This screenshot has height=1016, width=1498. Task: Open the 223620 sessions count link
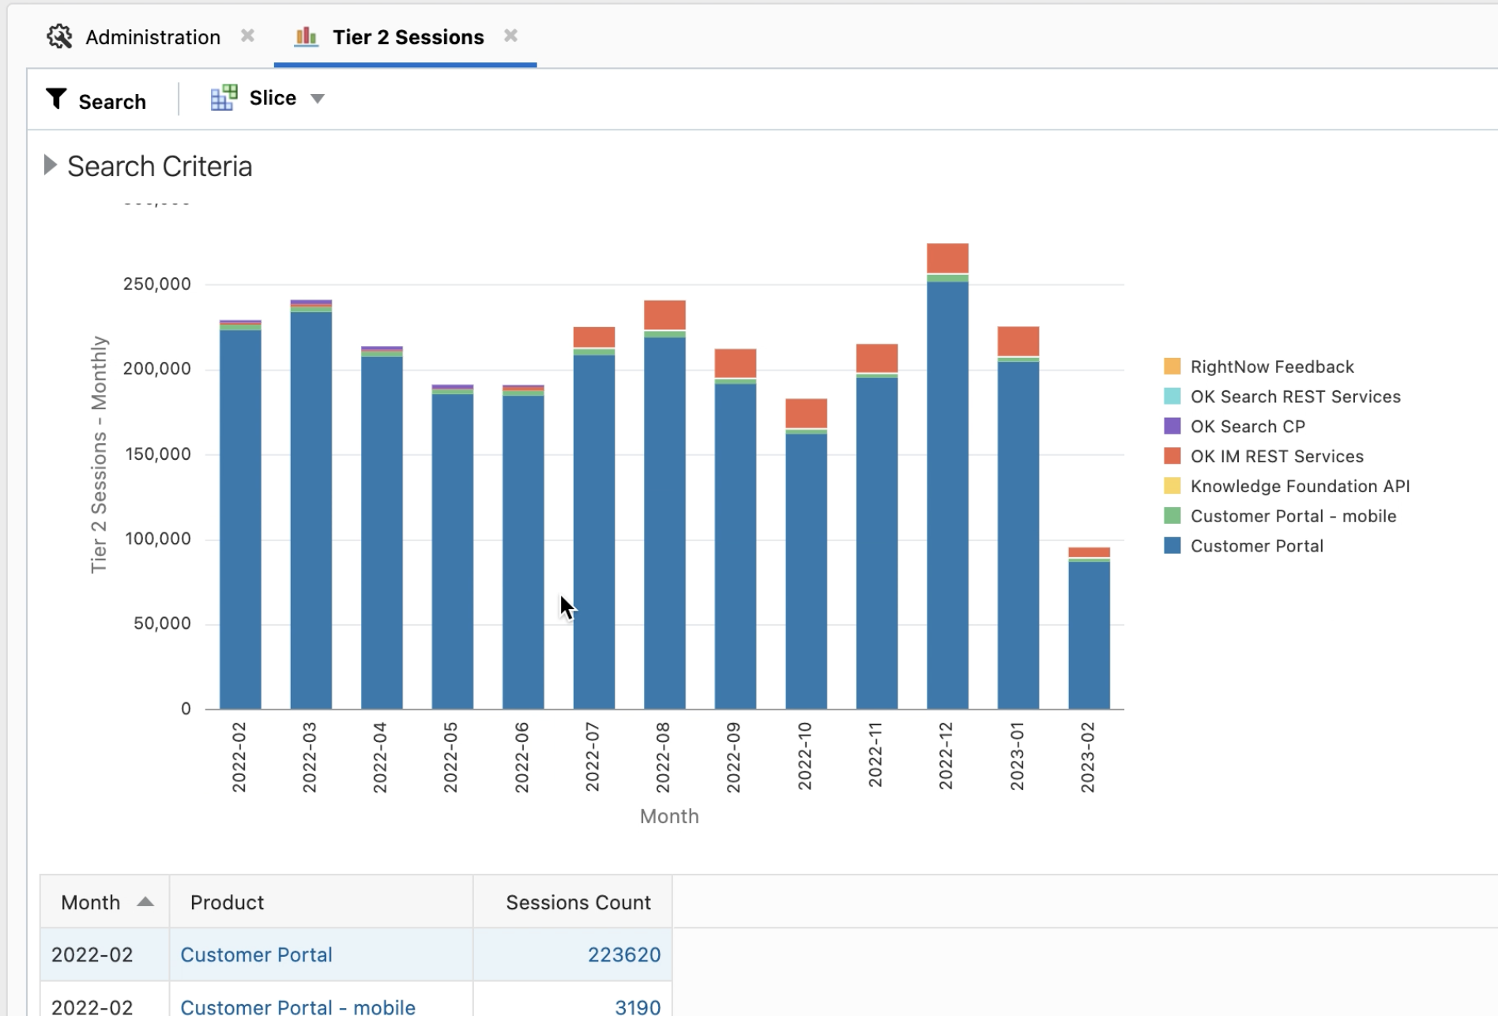pos(623,954)
